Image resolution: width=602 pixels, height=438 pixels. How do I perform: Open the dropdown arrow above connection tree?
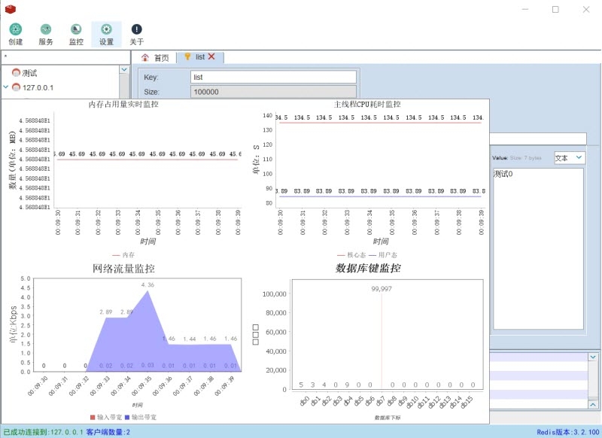[x=123, y=69]
